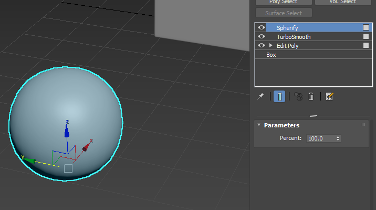Click the square box beside Spherify

366,27
